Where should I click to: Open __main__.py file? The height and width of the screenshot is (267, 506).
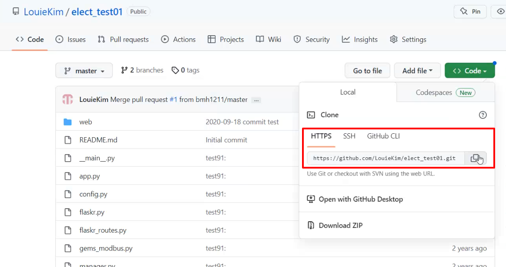click(x=97, y=158)
